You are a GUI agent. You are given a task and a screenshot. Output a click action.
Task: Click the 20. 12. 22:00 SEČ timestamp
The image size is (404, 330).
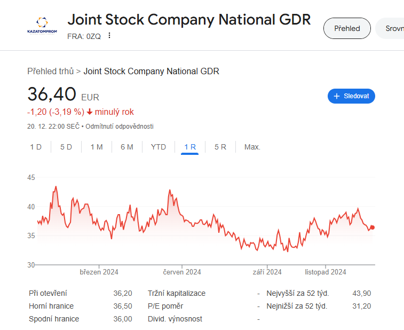(x=53, y=127)
